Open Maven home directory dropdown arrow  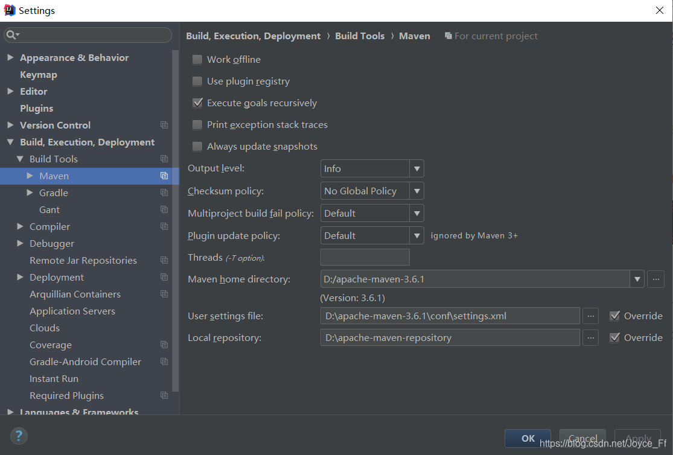tap(637, 279)
